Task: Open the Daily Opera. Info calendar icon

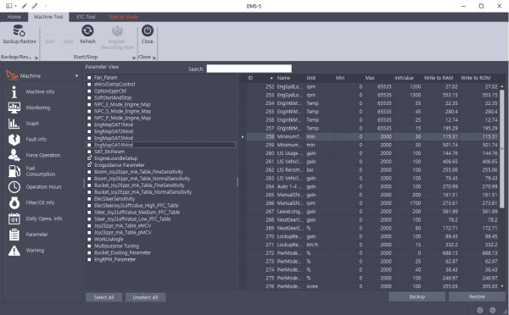Action: (x=14, y=218)
